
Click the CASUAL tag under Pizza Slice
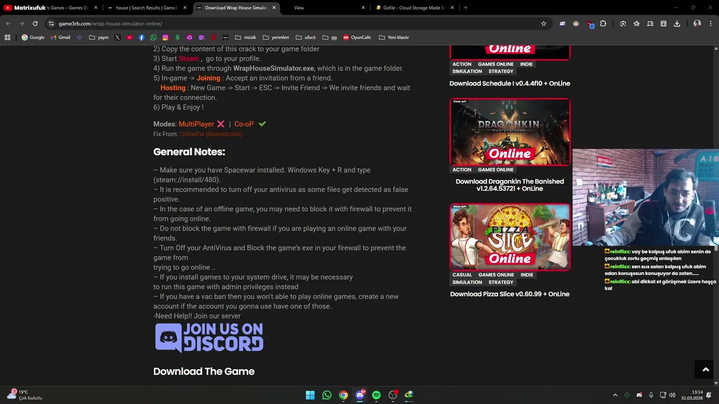point(462,275)
